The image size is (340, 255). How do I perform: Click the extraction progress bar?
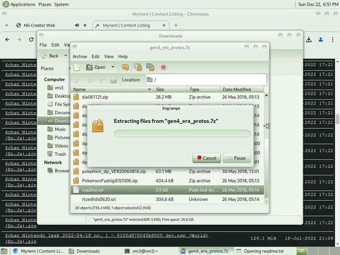point(182,133)
